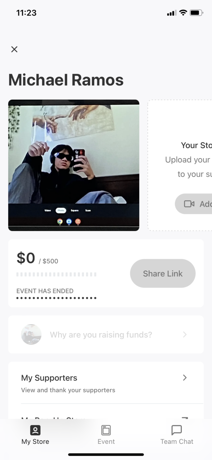Open the Event tab icon
This screenshot has width=212, height=460.
pyautogui.click(x=106, y=430)
